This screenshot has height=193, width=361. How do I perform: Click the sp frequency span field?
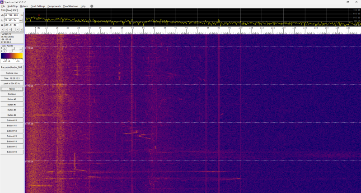coord(11,25)
